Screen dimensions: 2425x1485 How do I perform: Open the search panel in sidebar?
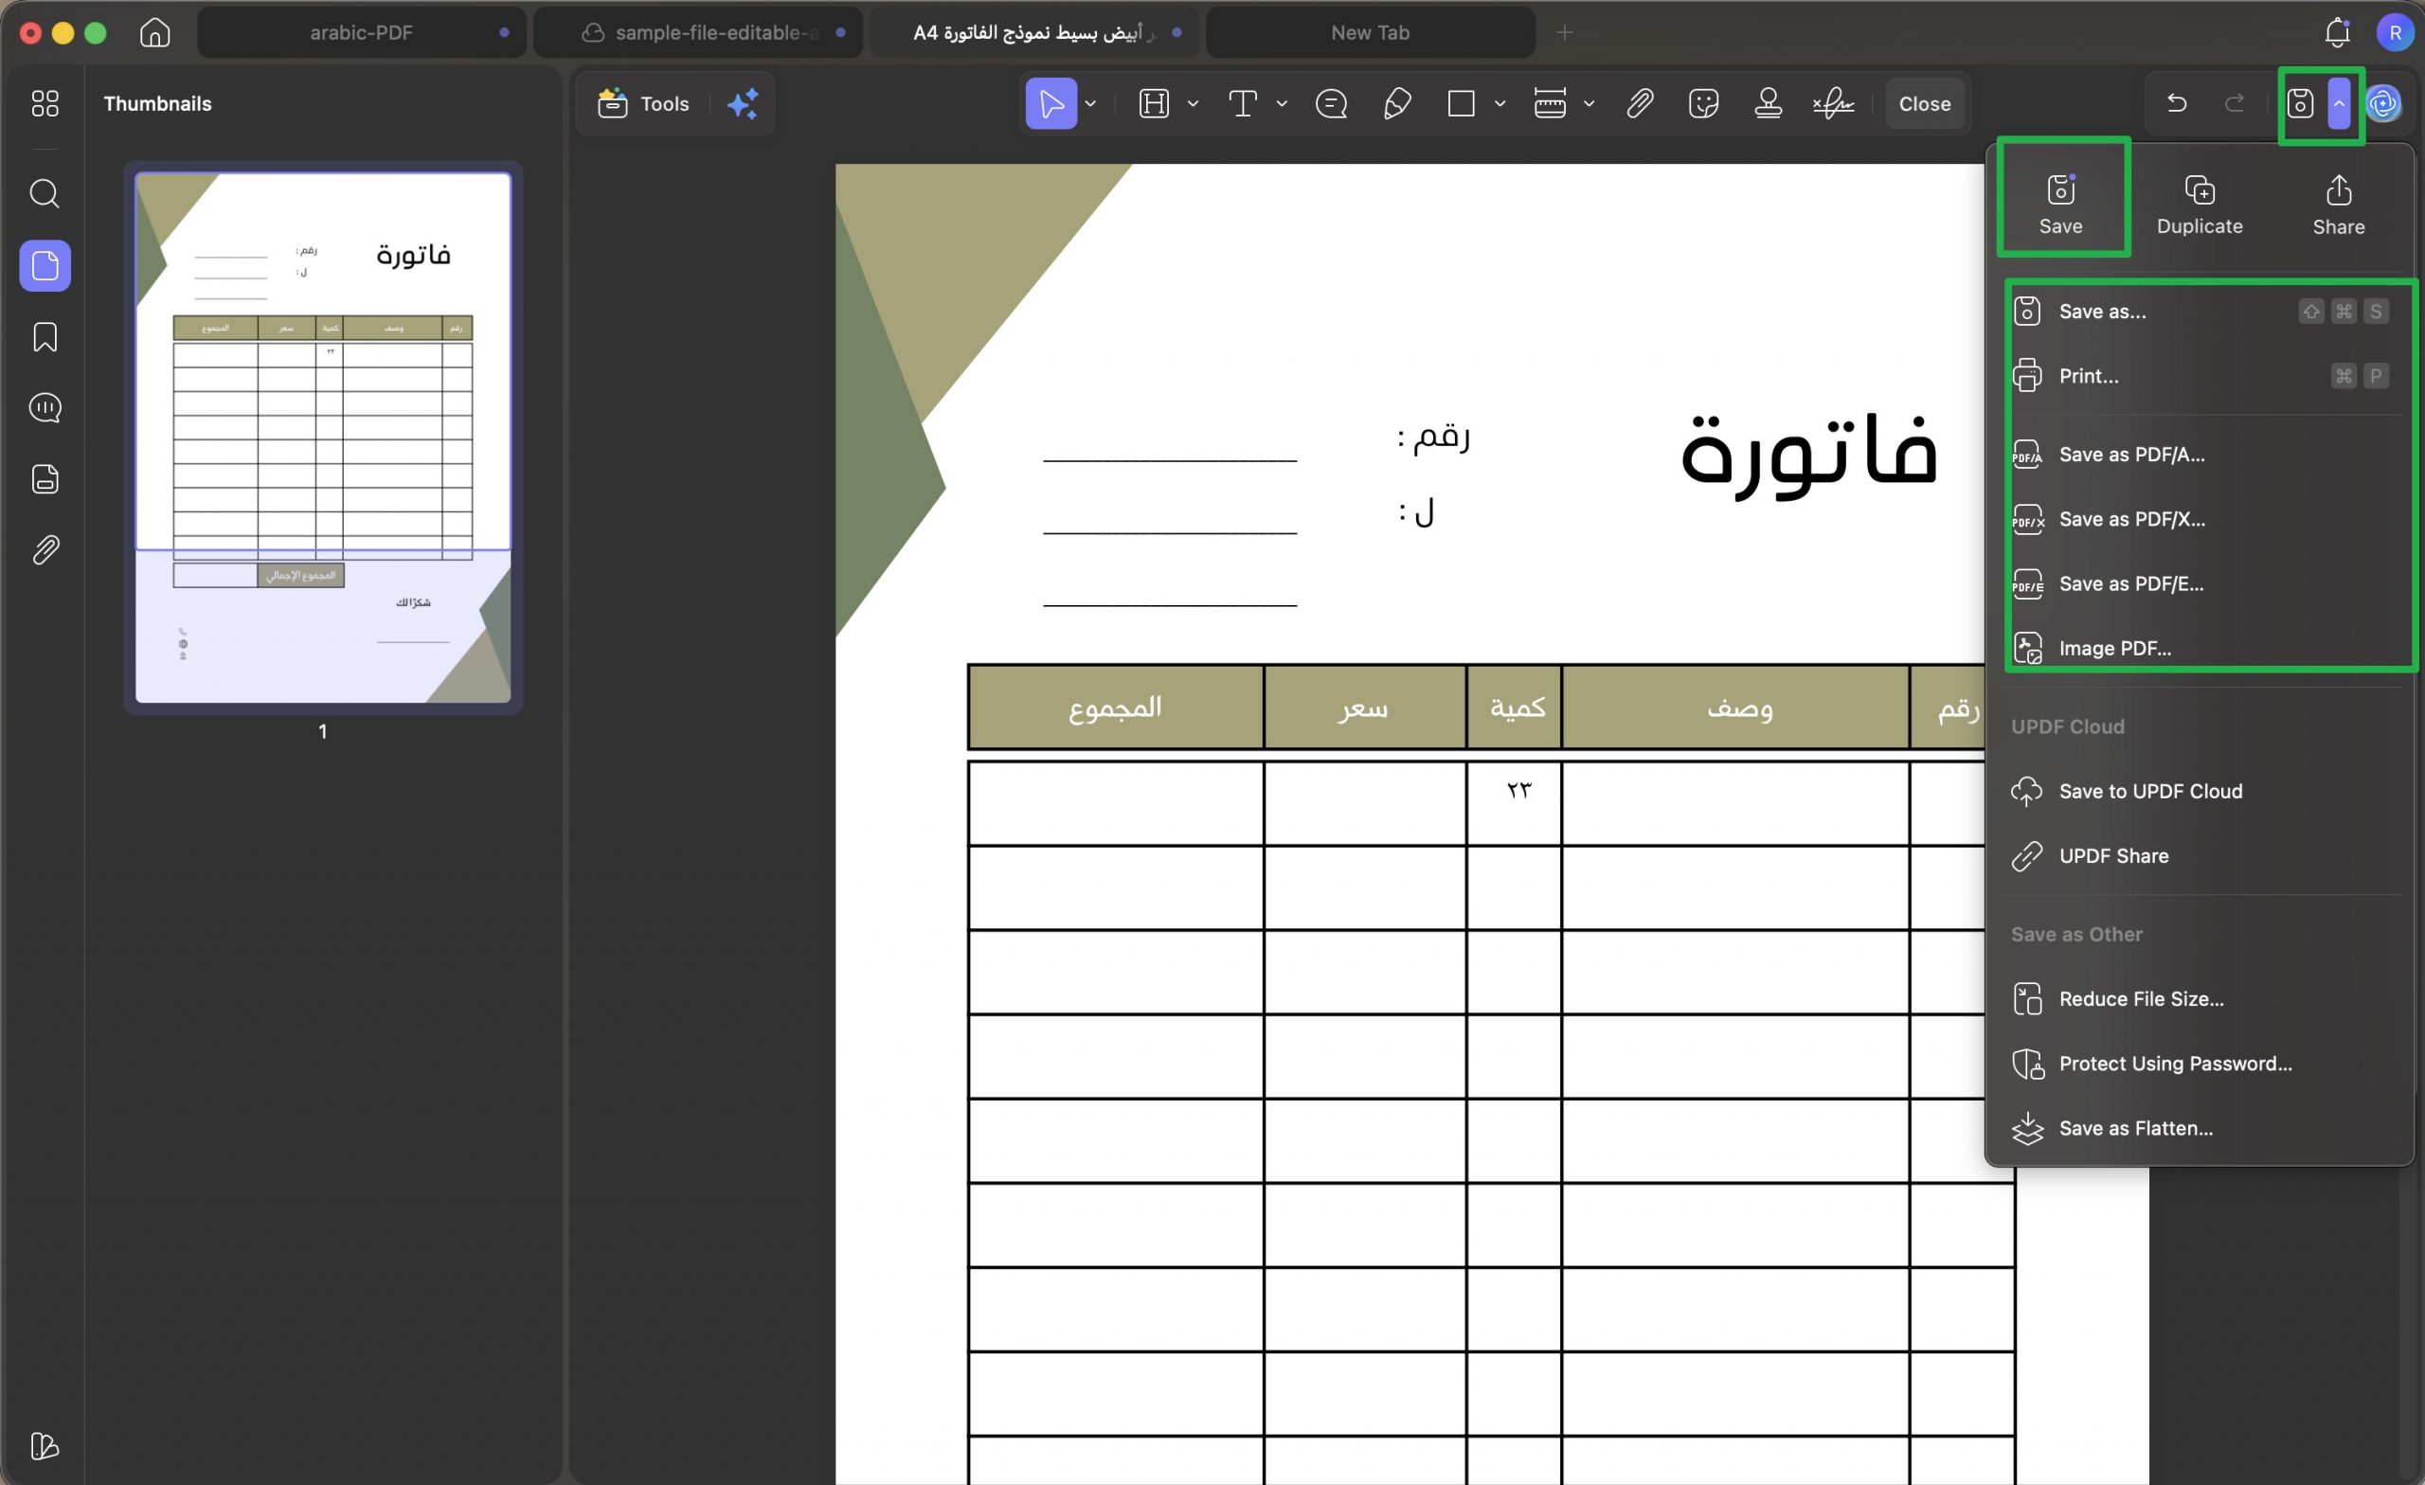point(45,193)
